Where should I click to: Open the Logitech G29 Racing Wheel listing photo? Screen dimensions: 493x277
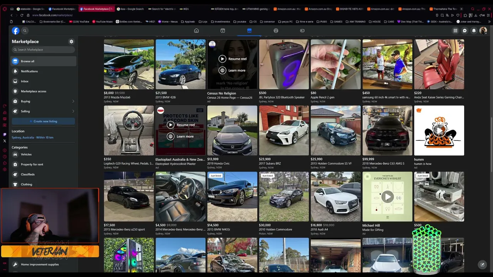click(129, 130)
